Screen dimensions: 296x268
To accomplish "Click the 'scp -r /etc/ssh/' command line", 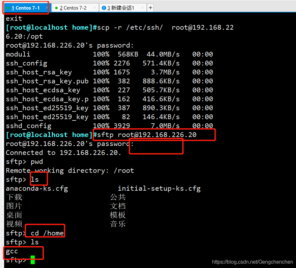I will [x=120, y=32].
